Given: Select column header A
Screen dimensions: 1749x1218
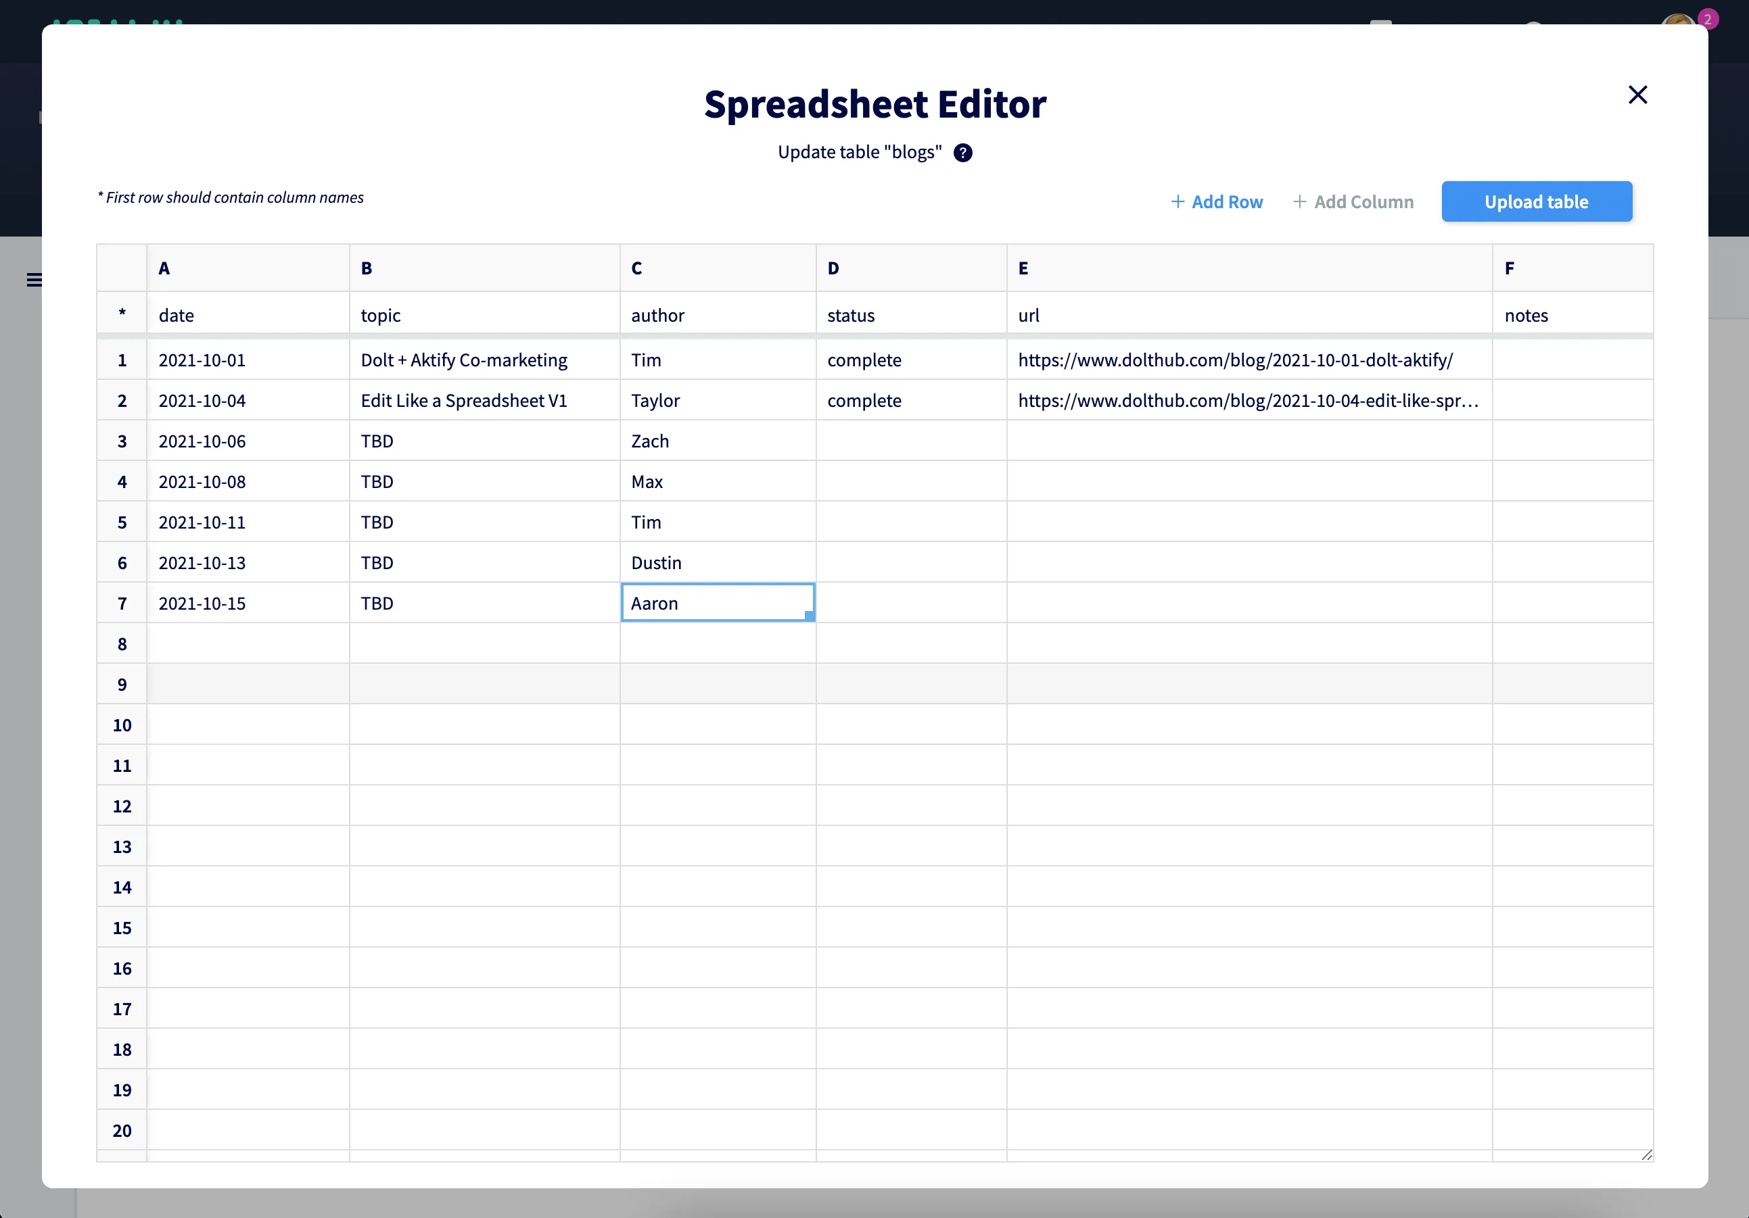Looking at the screenshot, I should point(248,267).
